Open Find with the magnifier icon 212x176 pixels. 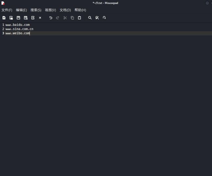(90, 18)
